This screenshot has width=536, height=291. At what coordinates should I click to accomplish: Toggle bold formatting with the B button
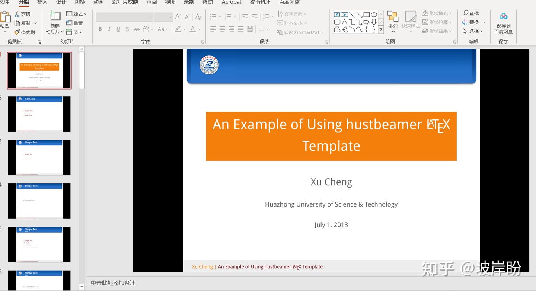click(100, 29)
